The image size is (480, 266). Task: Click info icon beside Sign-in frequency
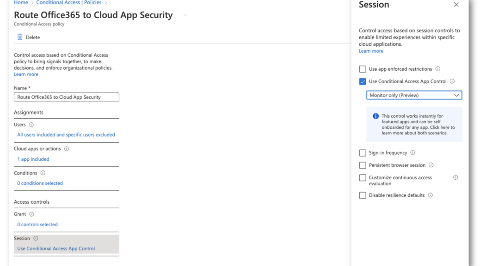coord(412,152)
